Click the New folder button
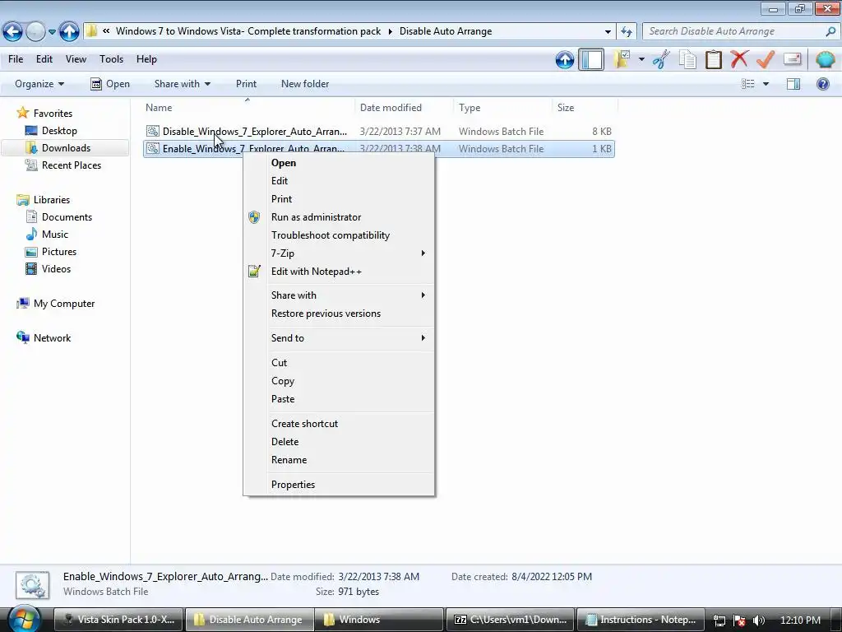The image size is (842, 632). (x=305, y=84)
